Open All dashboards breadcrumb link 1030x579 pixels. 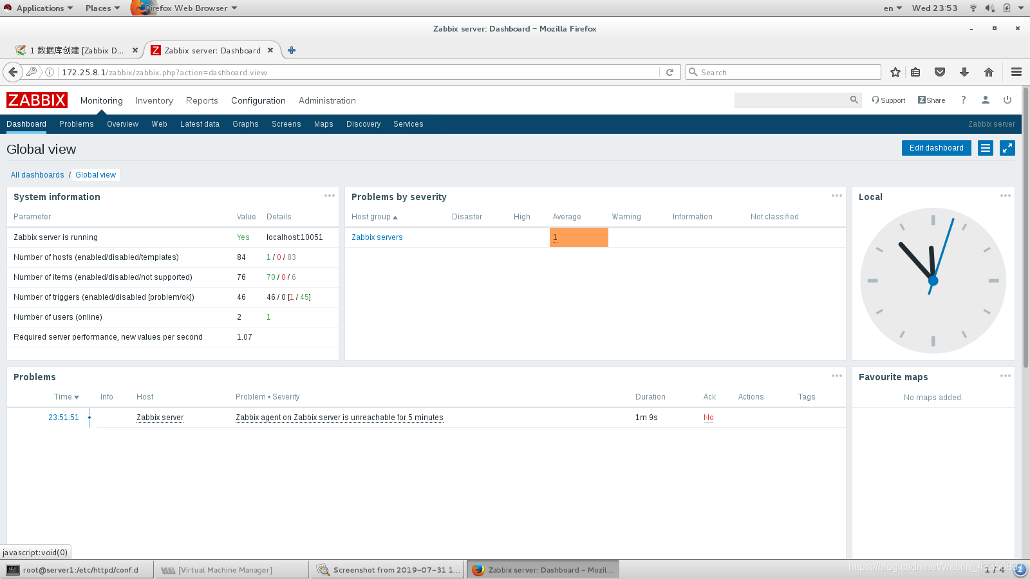click(x=37, y=175)
